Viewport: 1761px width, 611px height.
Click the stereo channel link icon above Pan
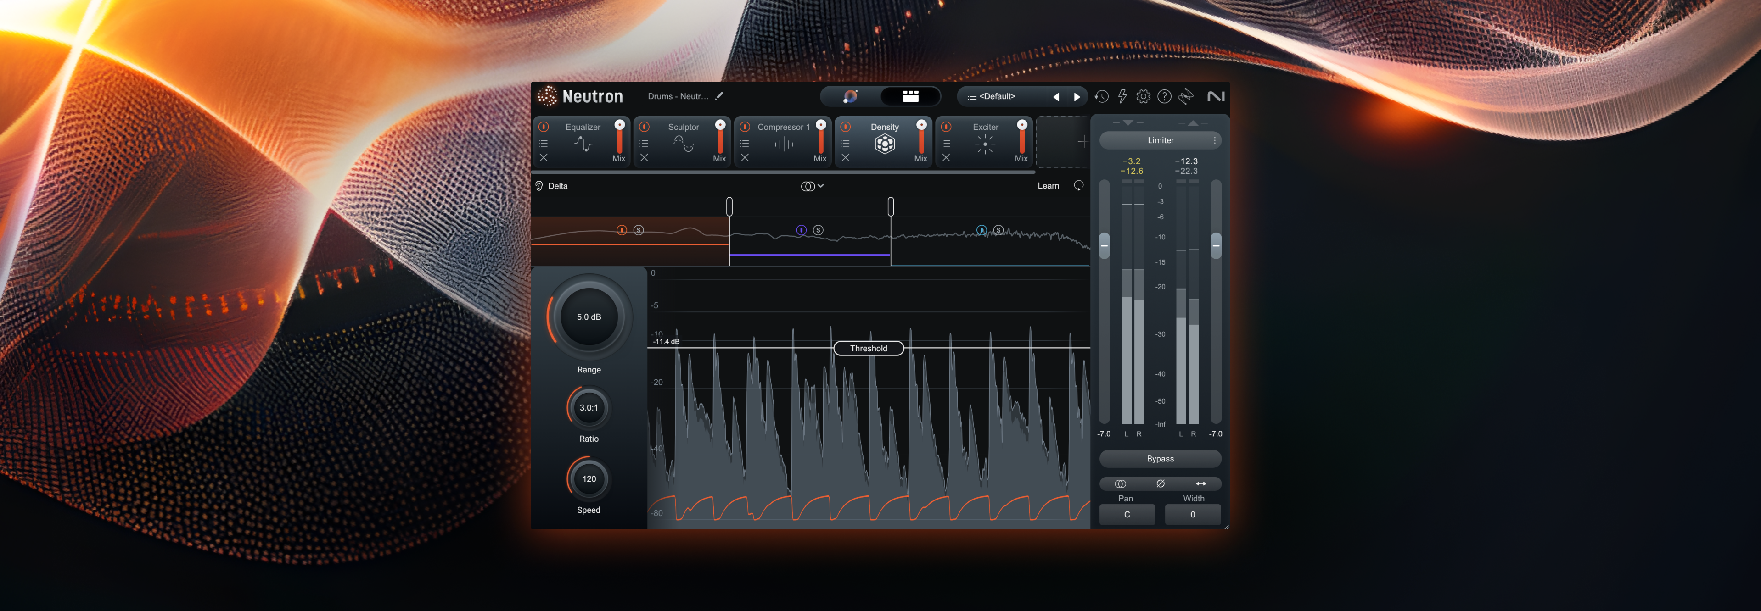(x=1120, y=484)
